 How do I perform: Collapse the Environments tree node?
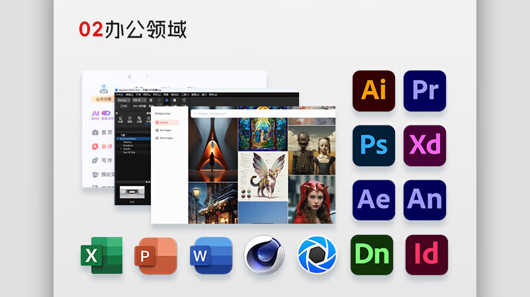pos(118,139)
